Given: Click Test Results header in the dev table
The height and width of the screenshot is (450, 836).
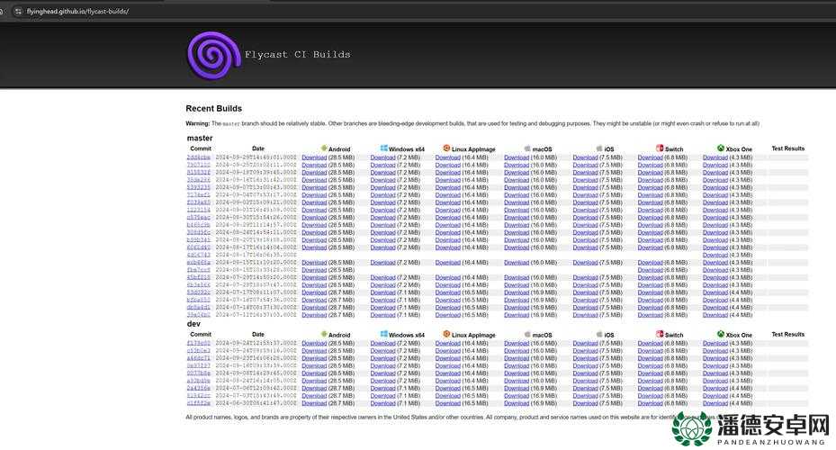Looking at the screenshot, I should pos(788,334).
